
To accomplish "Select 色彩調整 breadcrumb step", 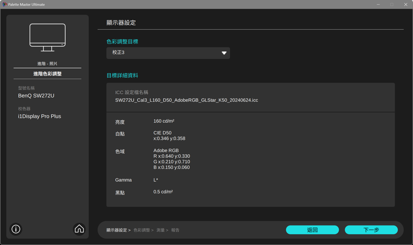I will pos(141,230).
